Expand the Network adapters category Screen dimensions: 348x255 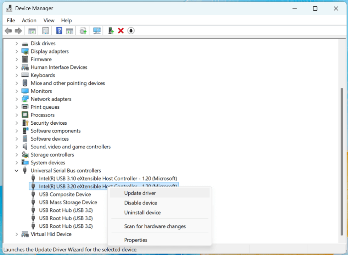point(16,99)
